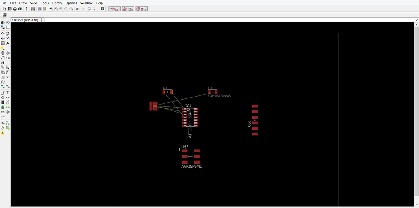The width and height of the screenshot is (419, 208).
Task: Expand the command line history dropdown
Action: (x=417, y=20)
